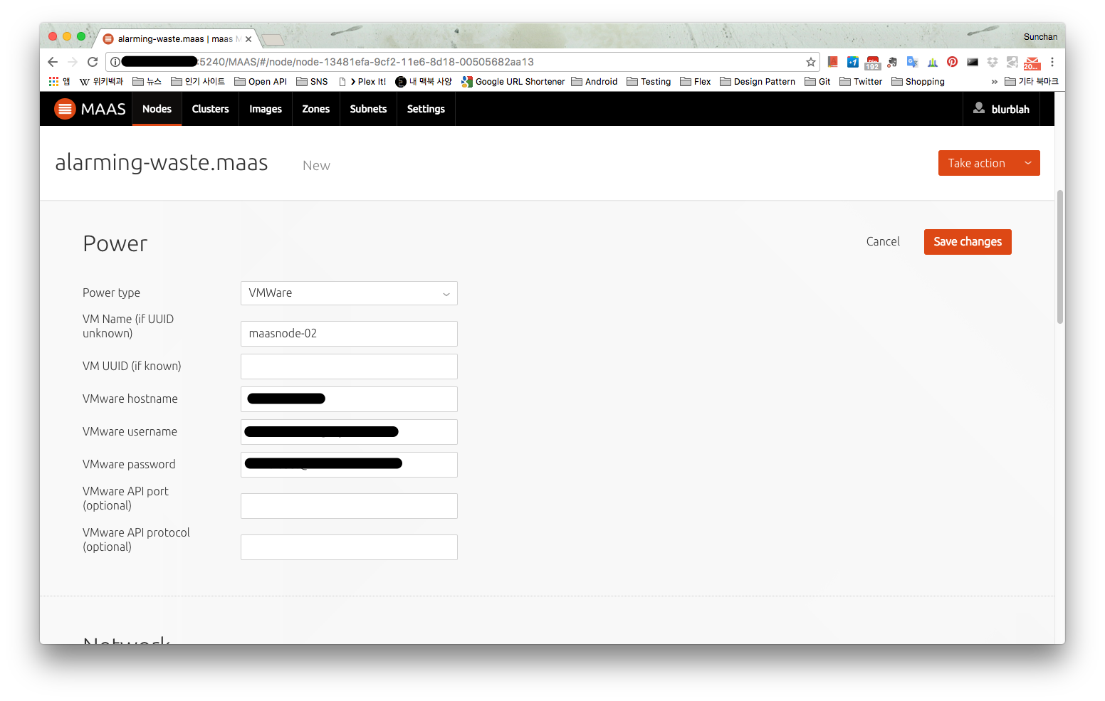Open the Design Pattern bookmark folder

click(758, 81)
